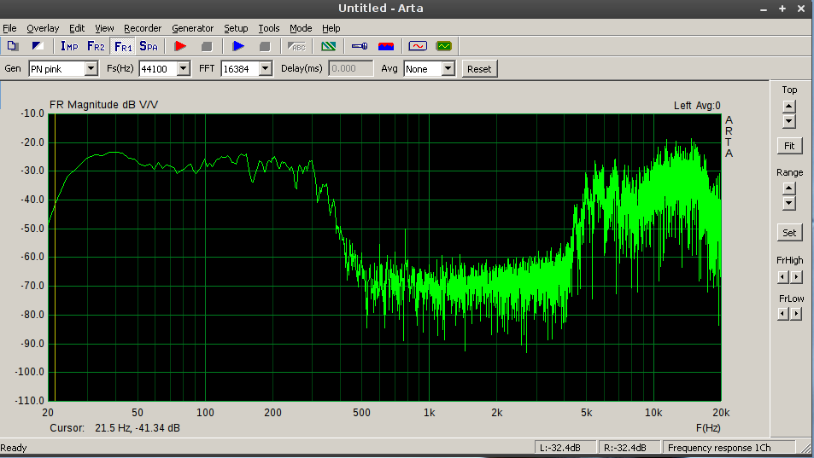This screenshot has width=814, height=458.
Task: Switch to IMP impulse response mode
Action: (x=69, y=46)
